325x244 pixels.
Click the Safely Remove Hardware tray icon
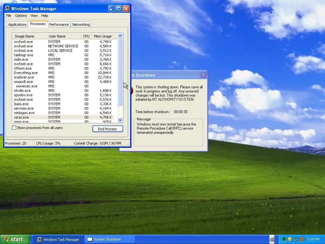click(x=295, y=239)
